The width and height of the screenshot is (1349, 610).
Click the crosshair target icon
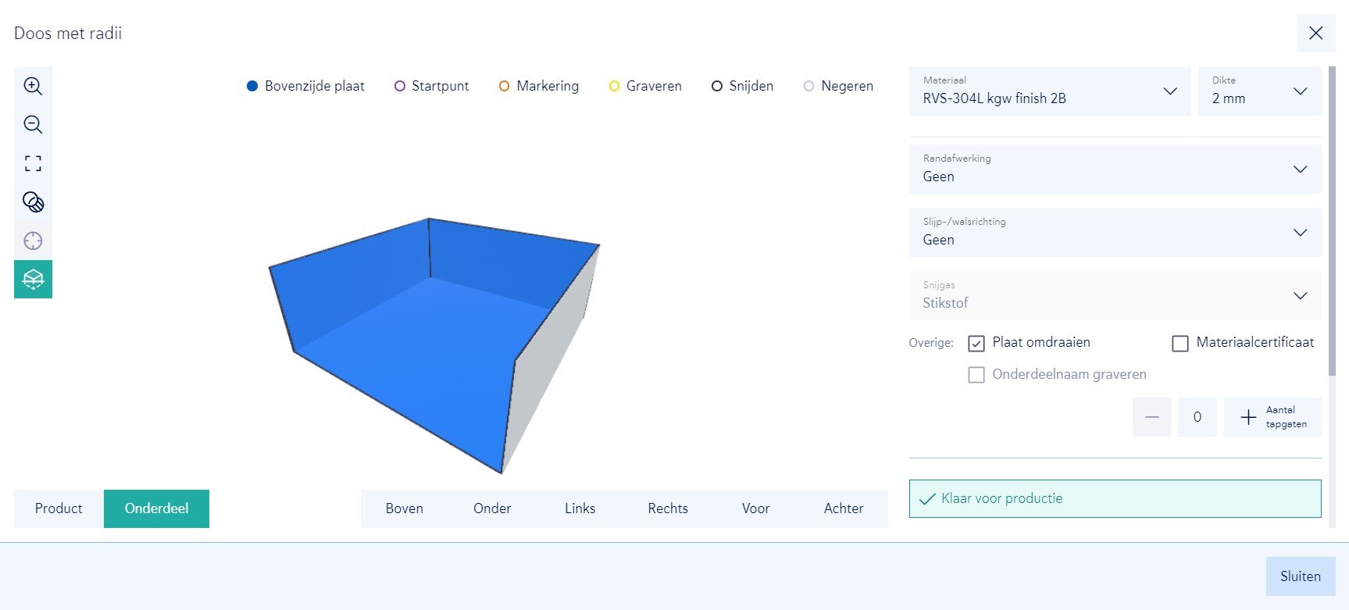point(33,241)
